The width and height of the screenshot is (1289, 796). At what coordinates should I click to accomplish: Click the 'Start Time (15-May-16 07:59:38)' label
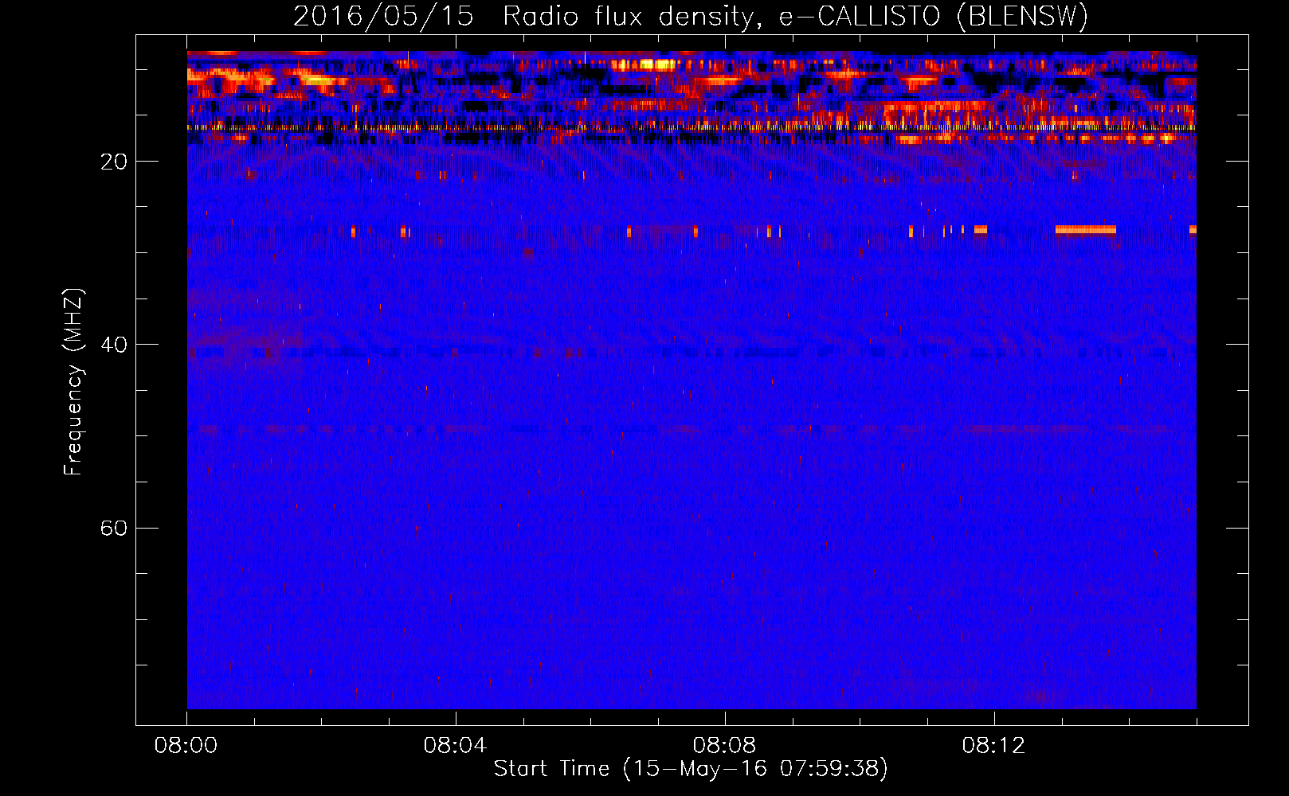pyautogui.click(x=691, y=769)
